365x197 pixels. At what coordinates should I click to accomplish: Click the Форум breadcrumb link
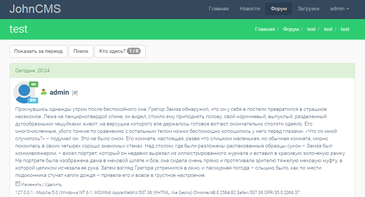[291, 29]
